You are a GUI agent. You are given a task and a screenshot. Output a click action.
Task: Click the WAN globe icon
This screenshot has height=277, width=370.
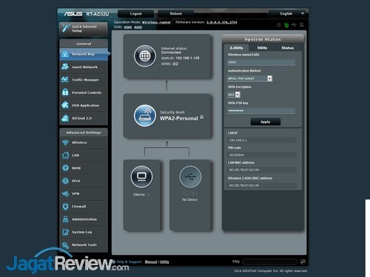click(65, 168)
